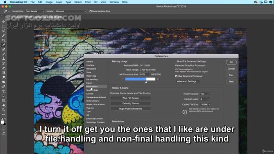Select the Path Selection tool
274x154 pixels.
(4, 96)
